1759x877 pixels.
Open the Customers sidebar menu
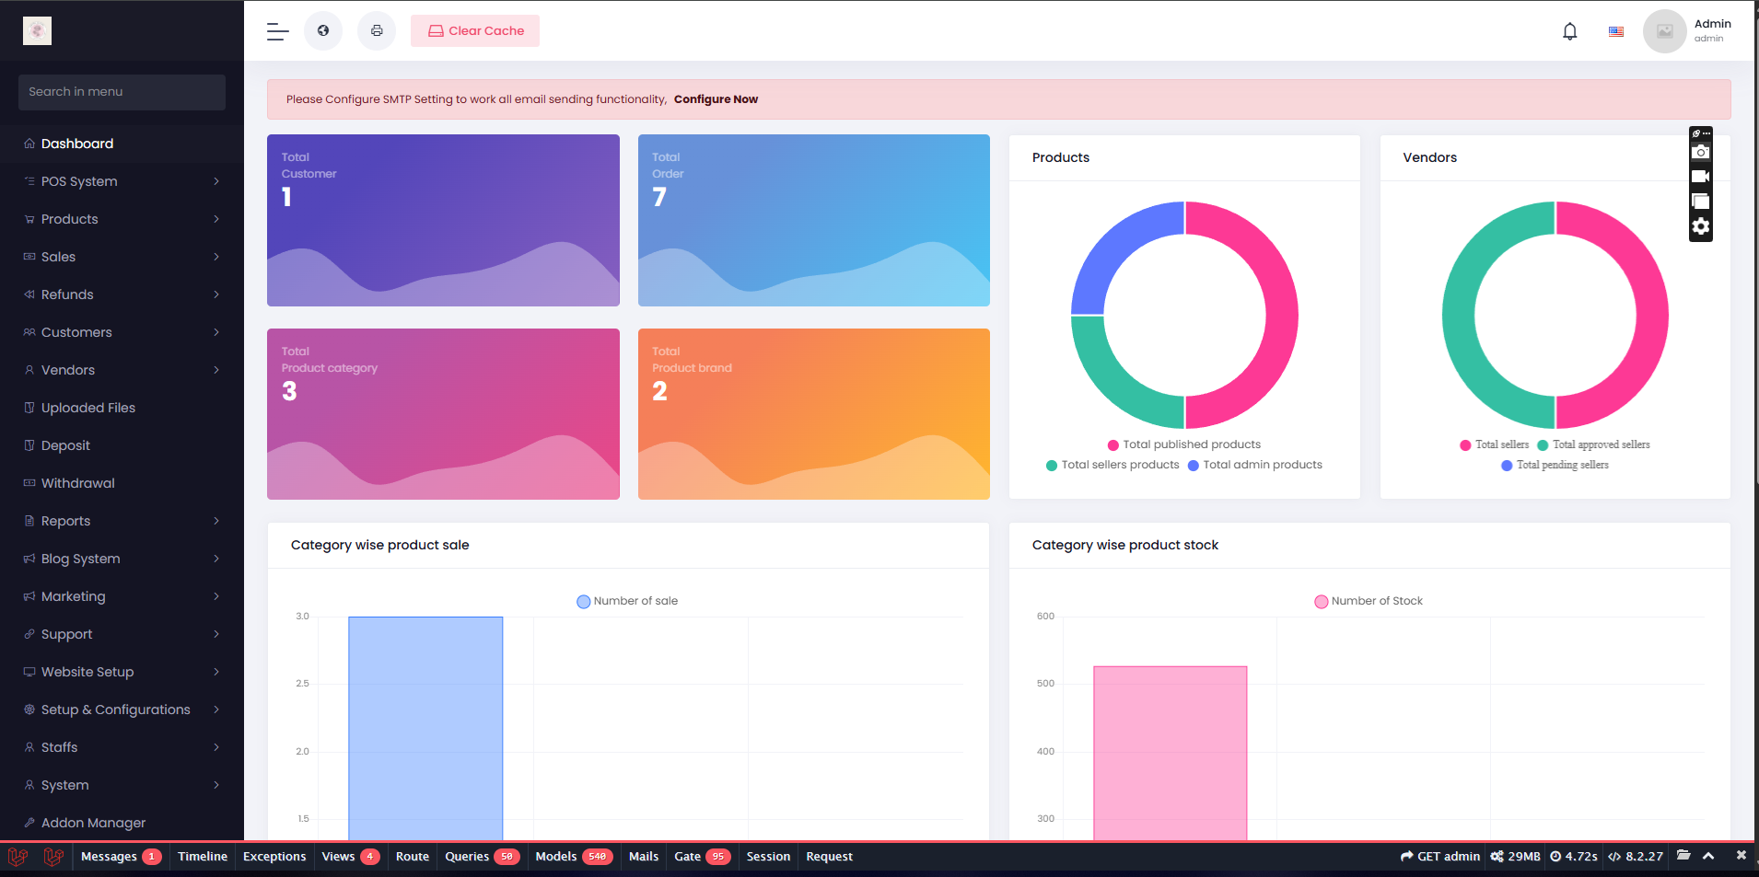(x=122, y=332)
